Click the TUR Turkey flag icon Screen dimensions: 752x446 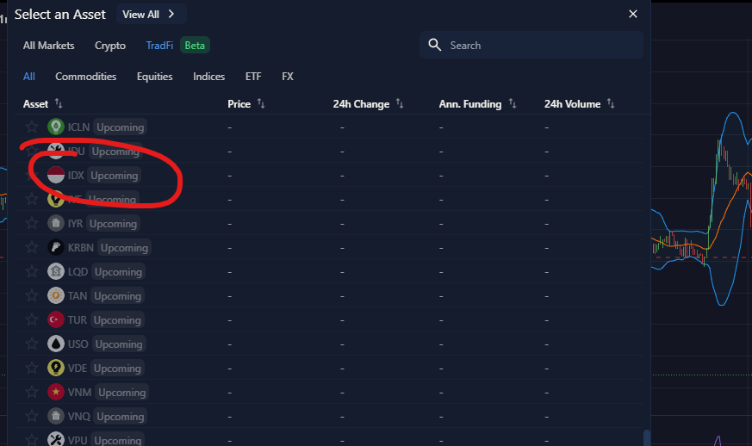pyautogui.click(x=56, y=319)
